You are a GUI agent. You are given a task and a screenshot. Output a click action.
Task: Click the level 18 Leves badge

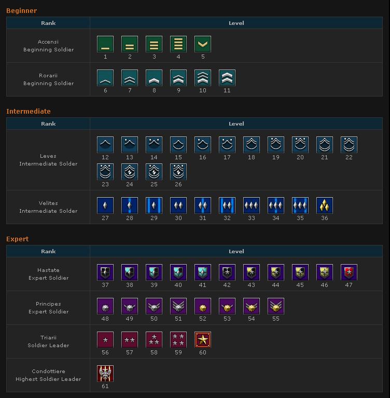coord(252,145)
